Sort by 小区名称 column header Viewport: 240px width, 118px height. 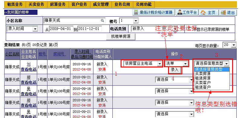(x=12, y=54)
